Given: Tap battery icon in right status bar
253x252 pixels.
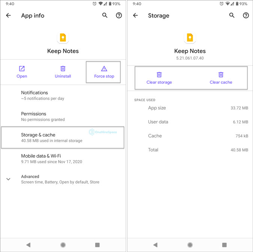Looking at the screenshot, I should 237,4.
